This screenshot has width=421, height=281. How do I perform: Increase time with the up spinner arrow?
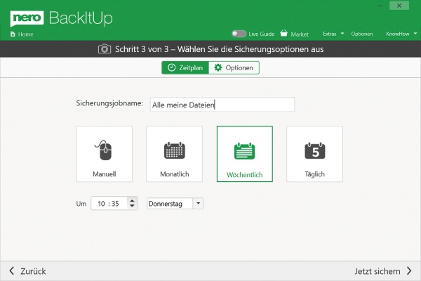coord(132,200)
